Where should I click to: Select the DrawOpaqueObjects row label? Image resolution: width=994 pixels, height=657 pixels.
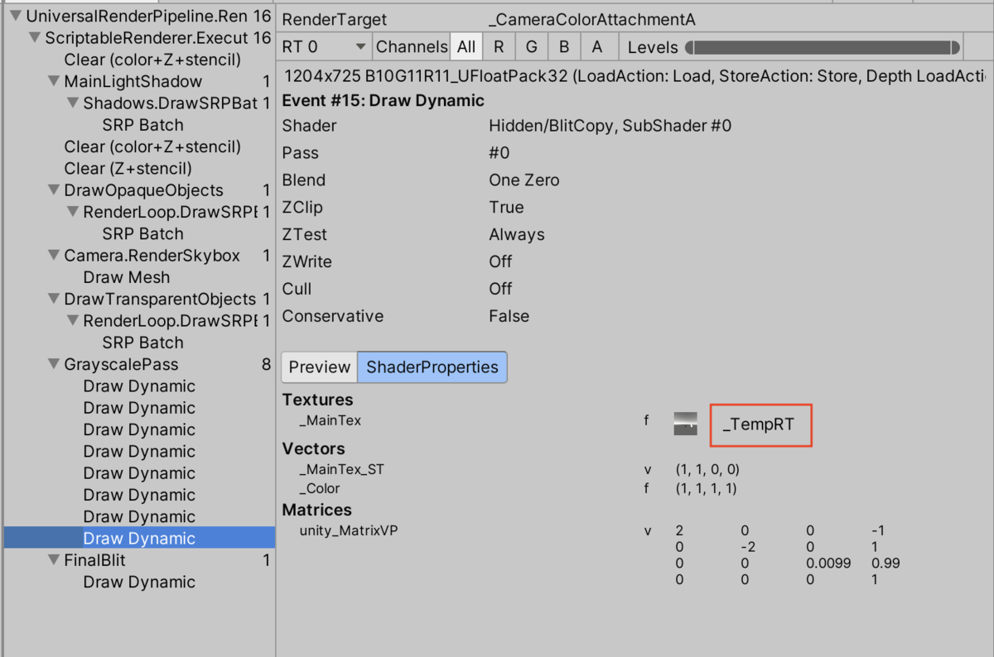click(x=144, y=190)
